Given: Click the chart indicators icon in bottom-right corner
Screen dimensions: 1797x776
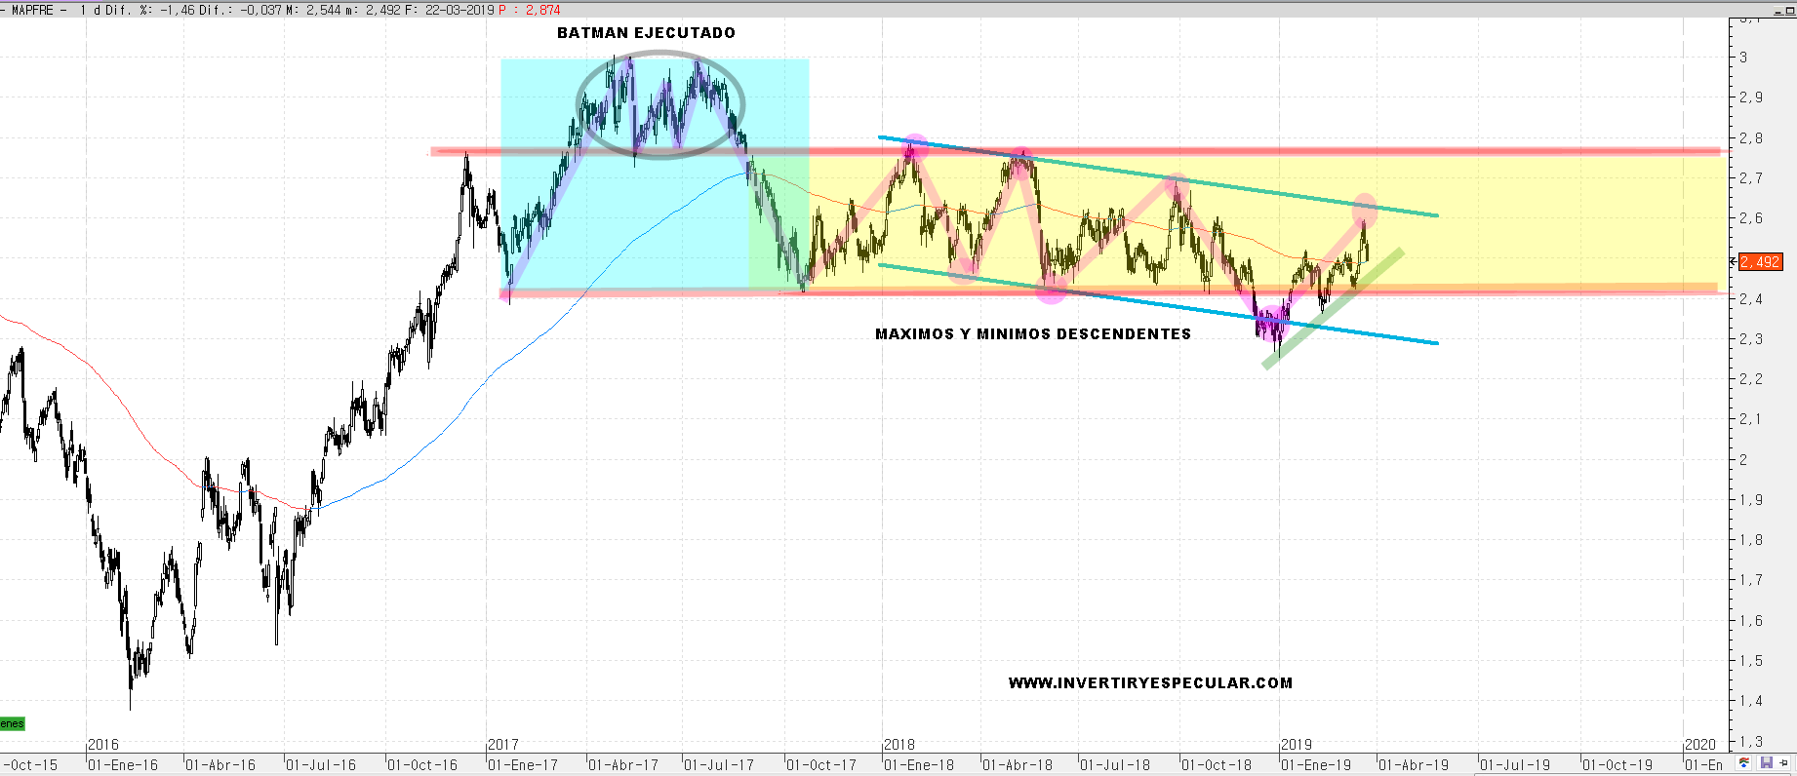Looking at the screenshot, I should [1744, 763].
